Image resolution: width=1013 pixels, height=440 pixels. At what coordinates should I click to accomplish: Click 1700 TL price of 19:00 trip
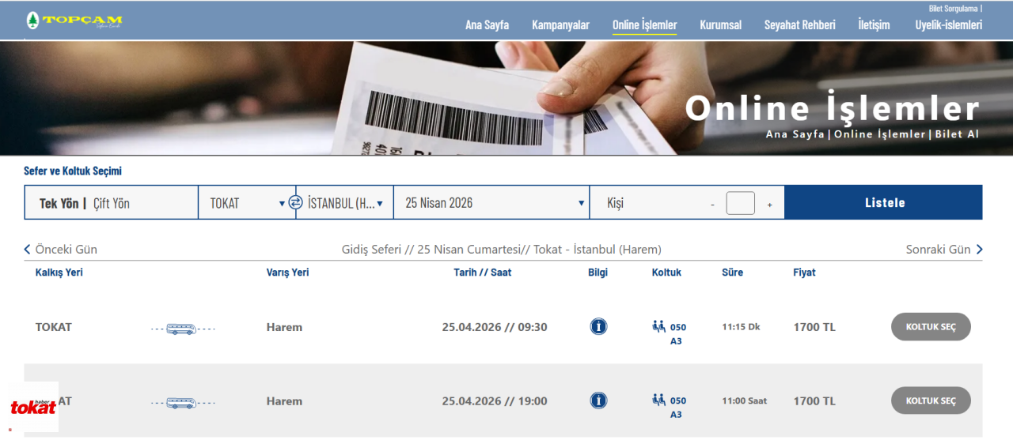[814, 401]
